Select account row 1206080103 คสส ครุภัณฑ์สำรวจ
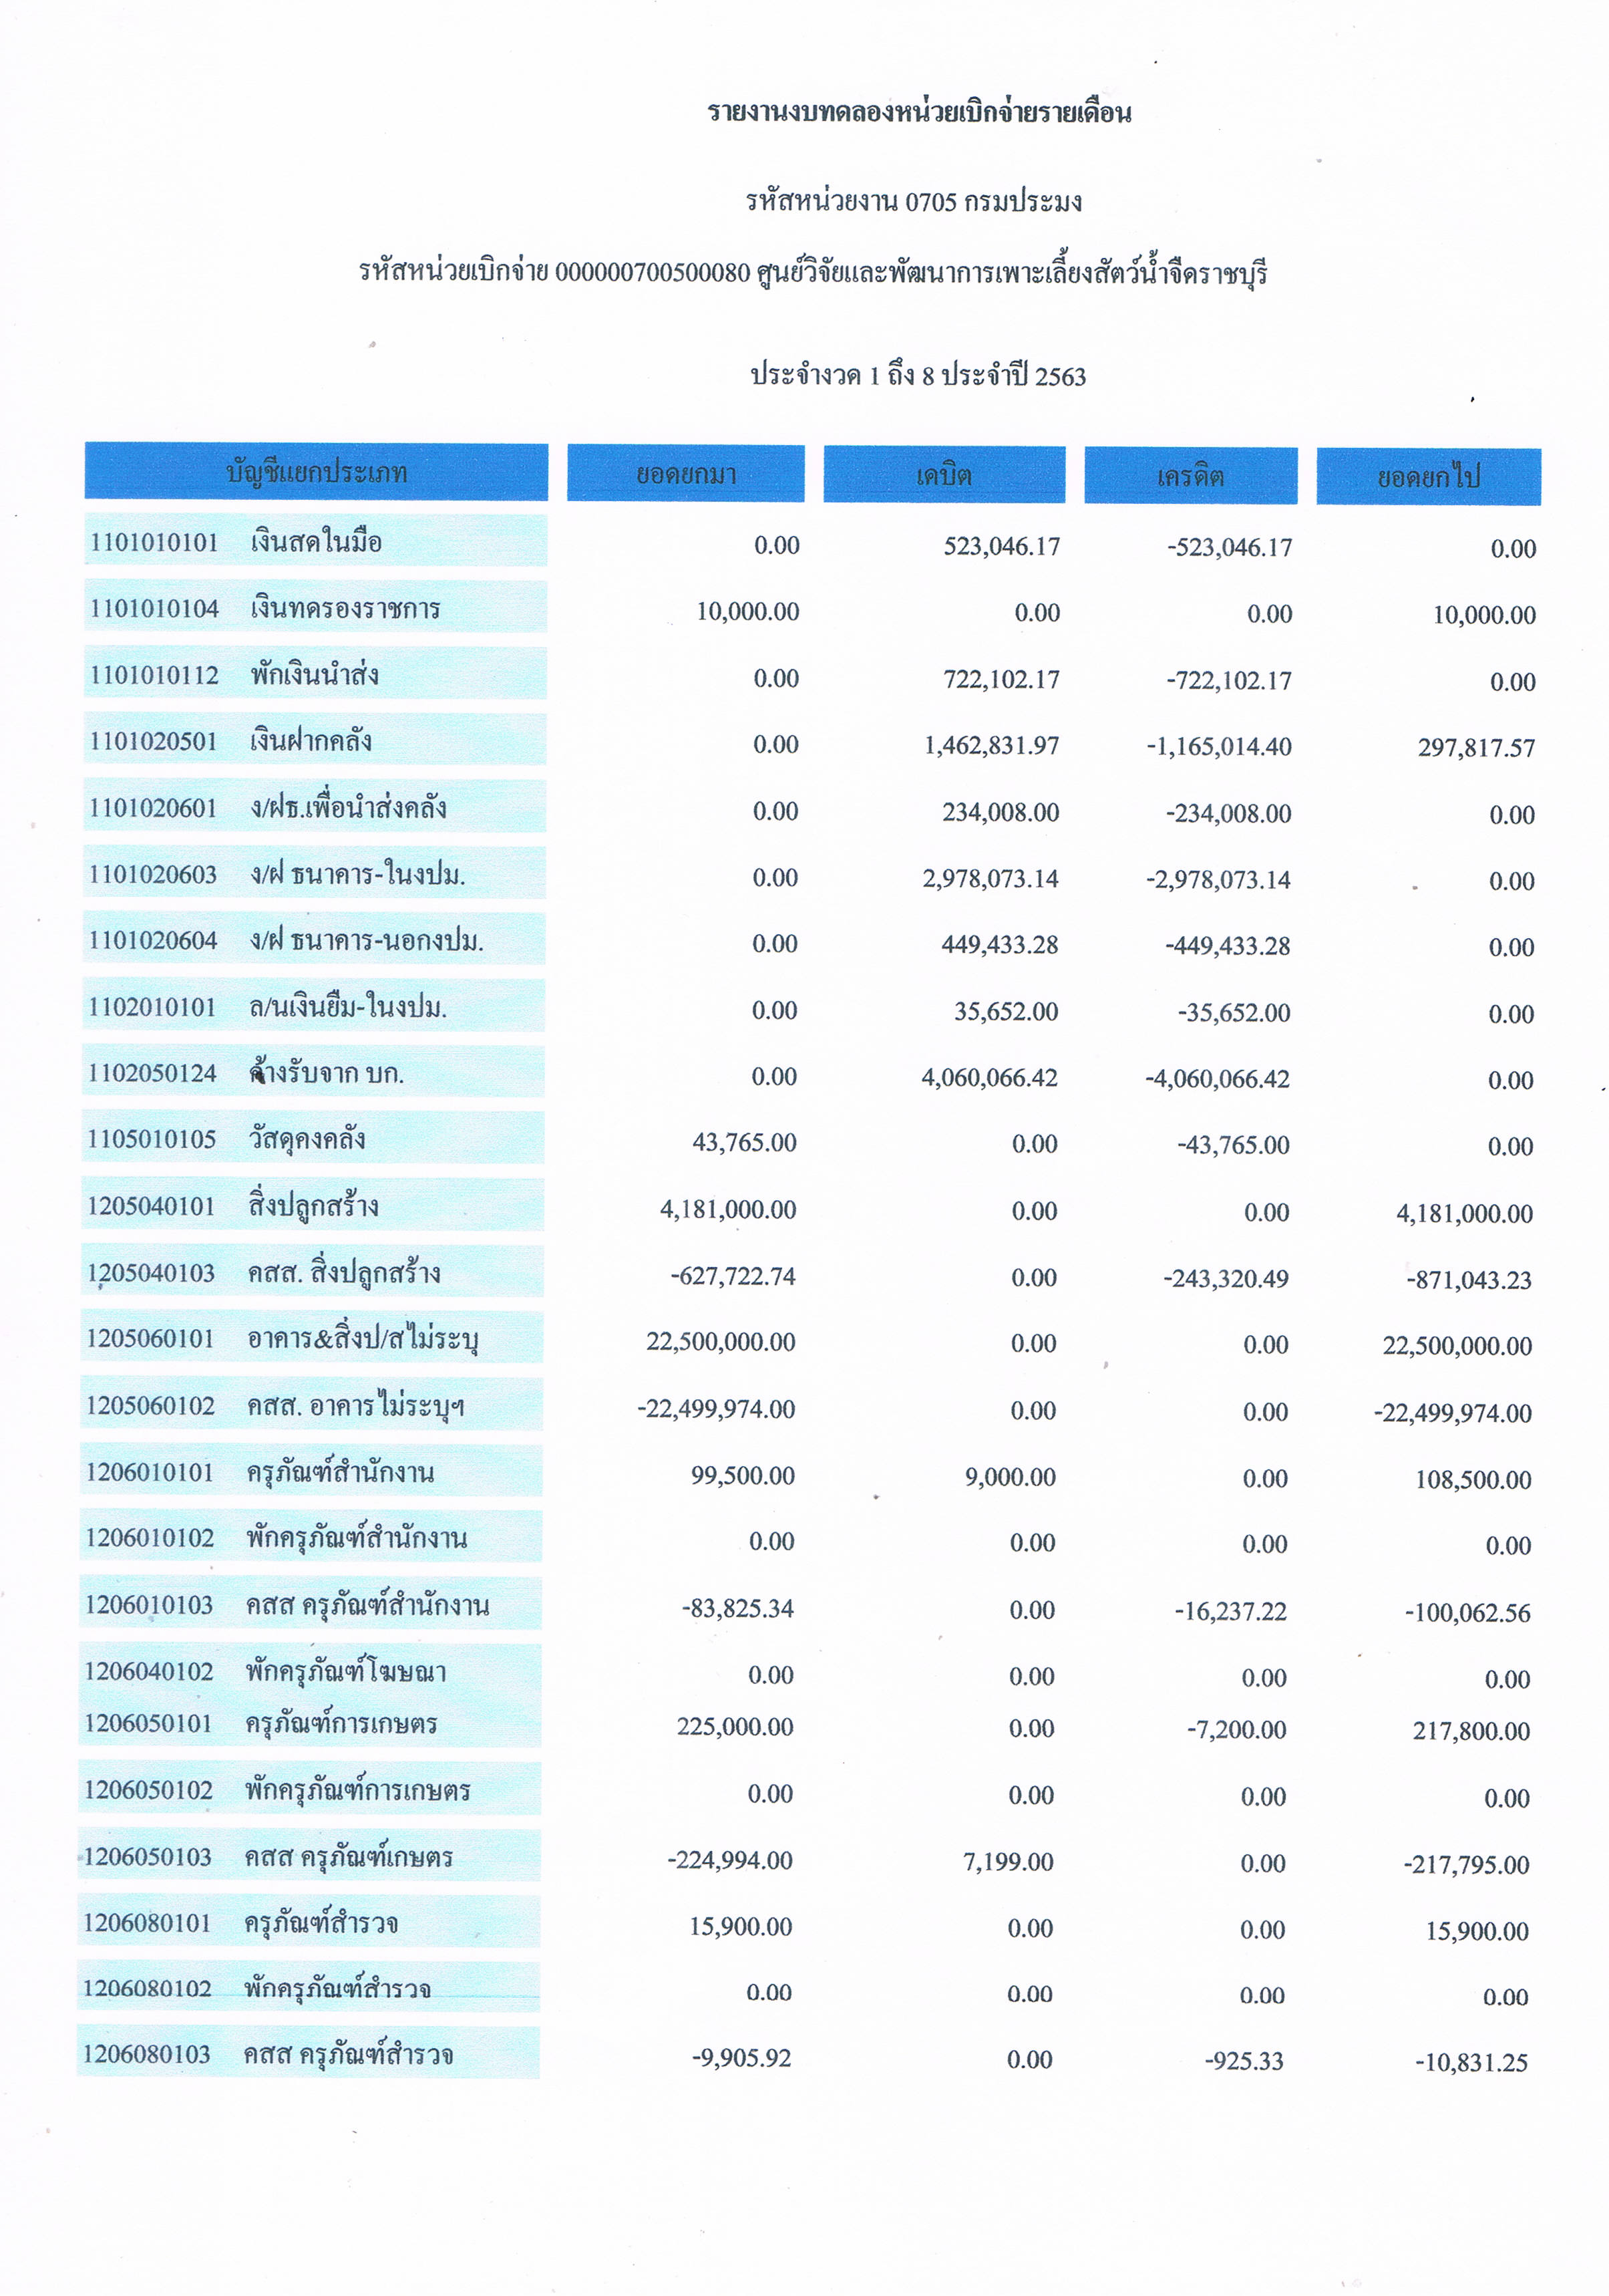Screen dimensions: 1609x2296 pos(309,2055)
